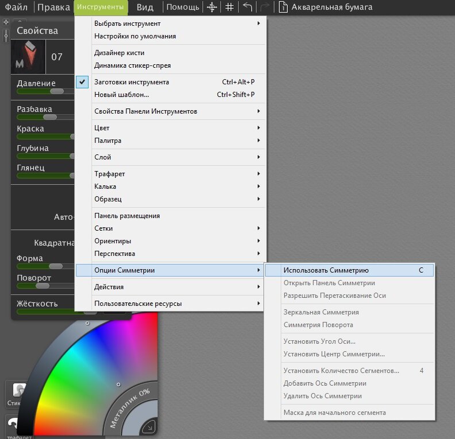Toggle Разрешить Перетаскивание Оси
The width and height of the screenshot is (455, 439).
tap(349, 296)
